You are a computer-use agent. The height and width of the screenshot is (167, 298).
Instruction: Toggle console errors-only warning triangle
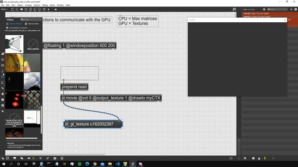pyautogui.click(x=259, y=158)
